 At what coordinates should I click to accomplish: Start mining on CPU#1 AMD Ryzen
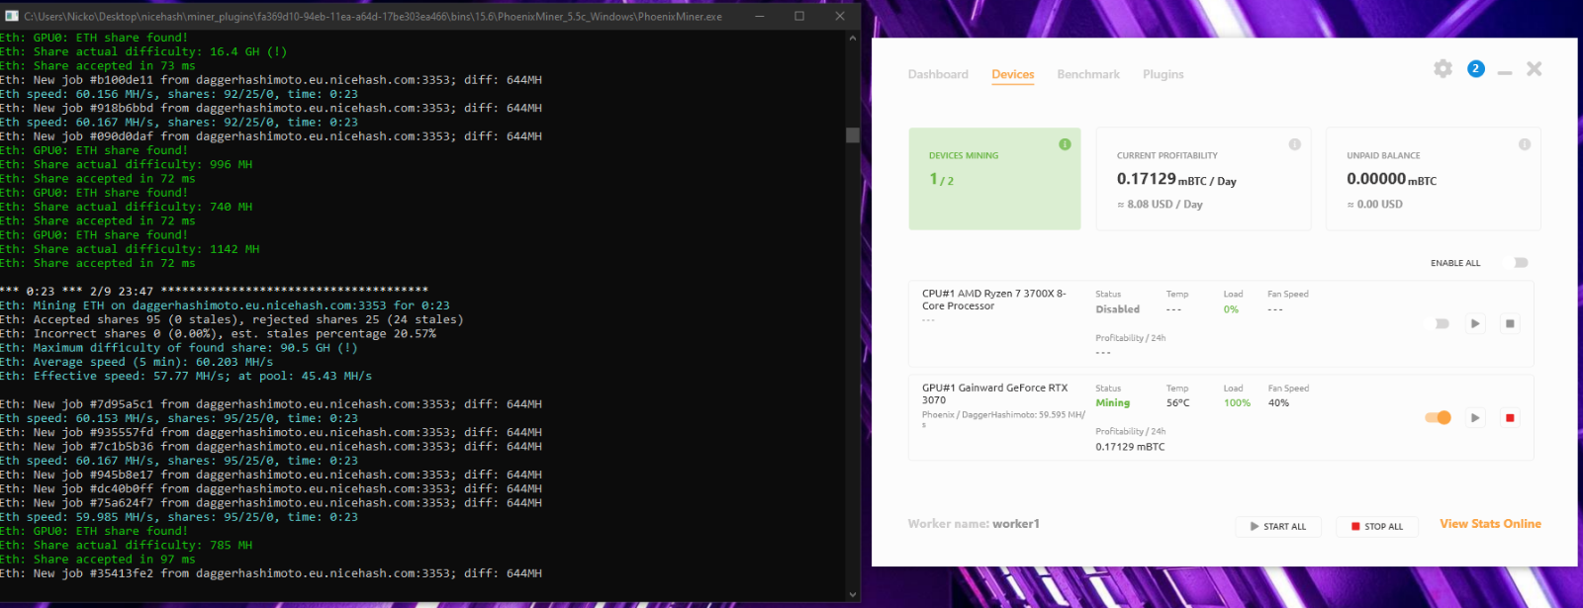click(x=1475, y=323)
